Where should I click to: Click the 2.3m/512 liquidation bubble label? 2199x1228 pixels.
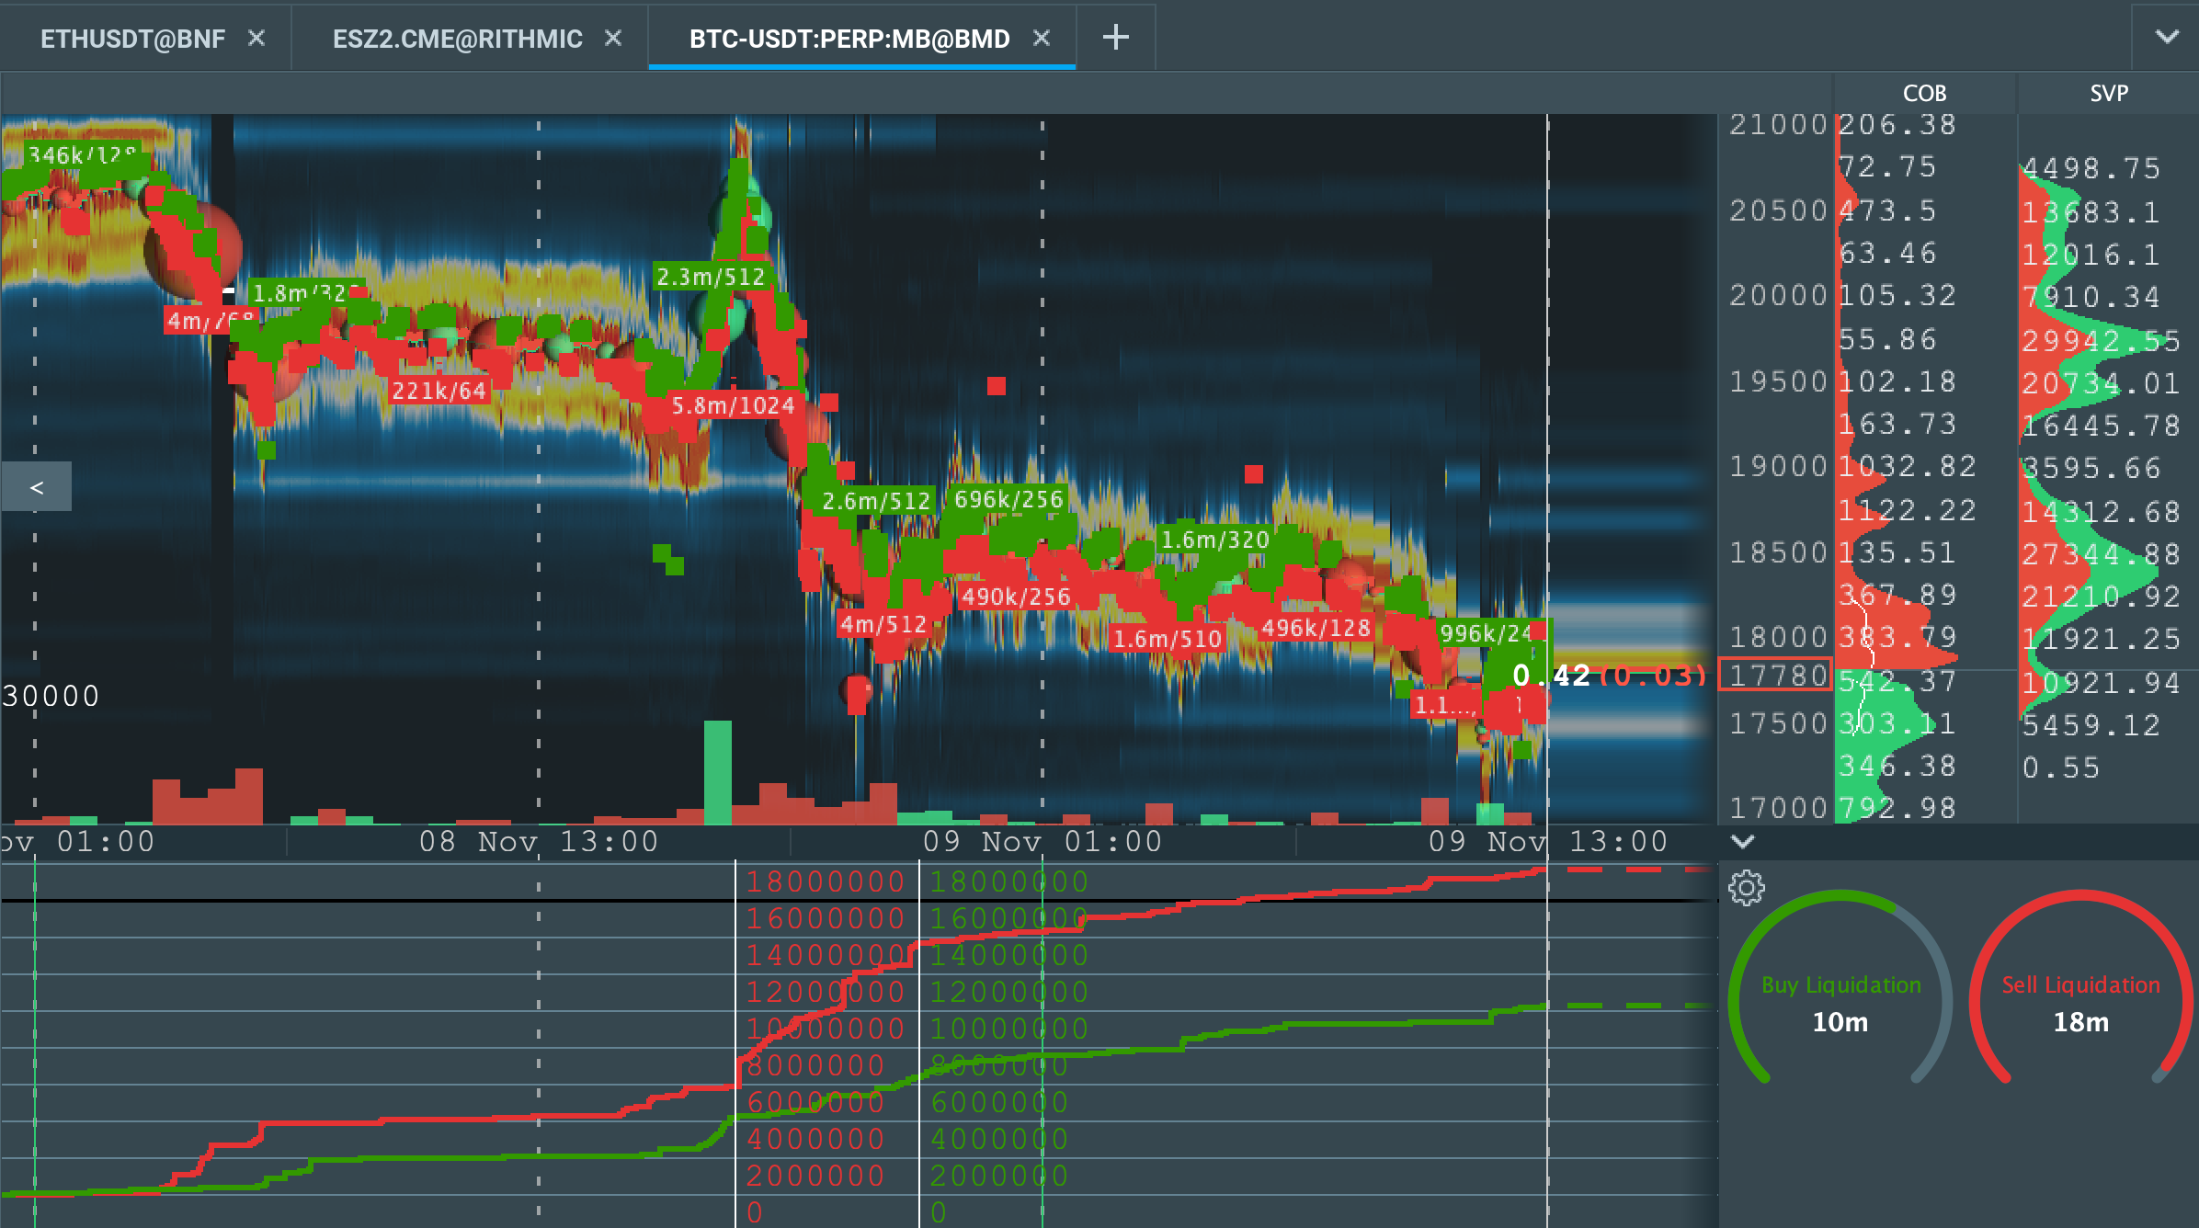pos(712,276)
